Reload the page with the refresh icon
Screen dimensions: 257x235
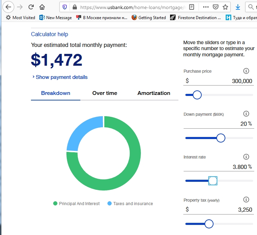[31, 7]
